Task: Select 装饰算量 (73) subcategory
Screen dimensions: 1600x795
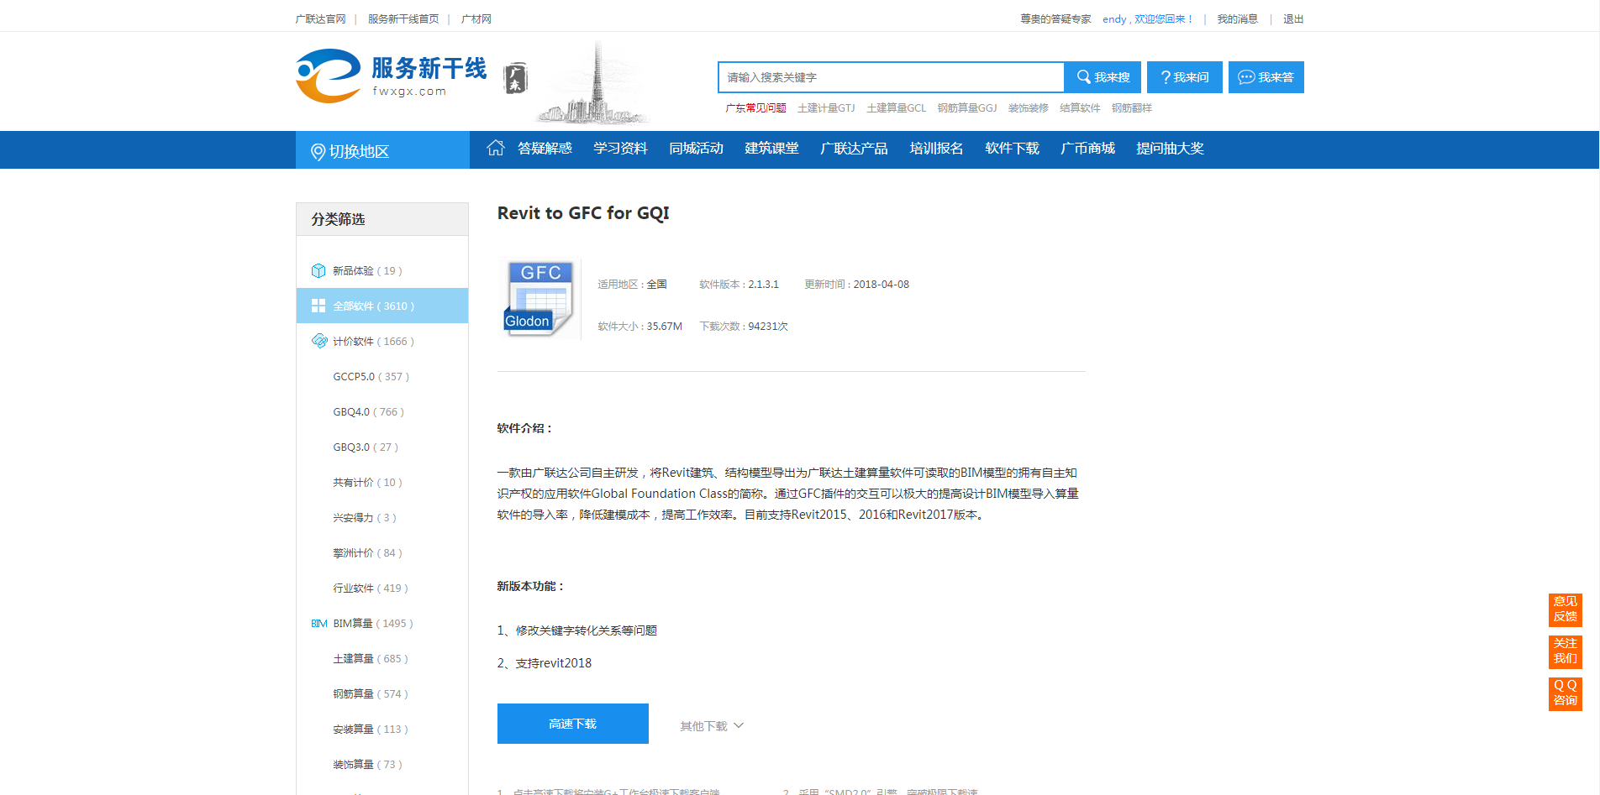Action: pos(382,765)
